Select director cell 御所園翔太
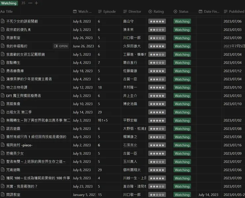Screen dimensions: 245x198 coord(132,170)
